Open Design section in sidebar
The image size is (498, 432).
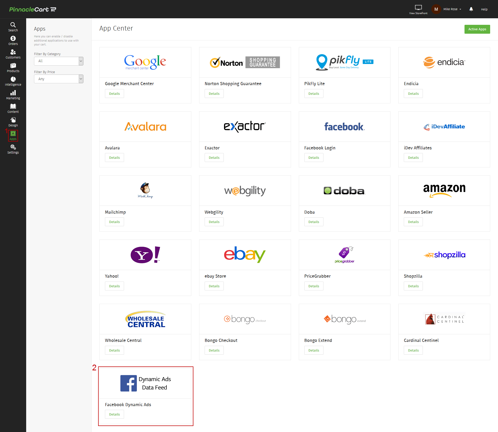13,122
